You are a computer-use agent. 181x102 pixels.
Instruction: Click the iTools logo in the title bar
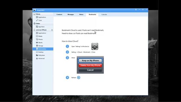click(x=35, y=10)
